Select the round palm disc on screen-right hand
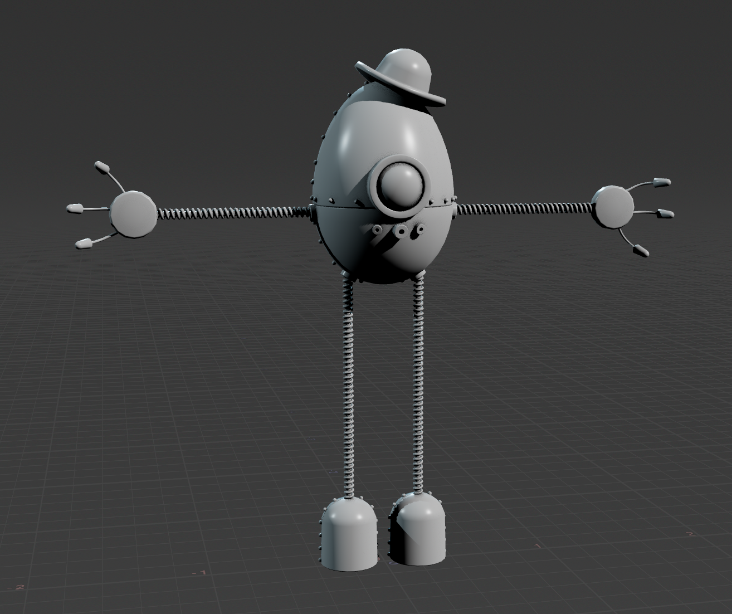The width and height of the screenshot is (732, 614). tap(613, 207)
